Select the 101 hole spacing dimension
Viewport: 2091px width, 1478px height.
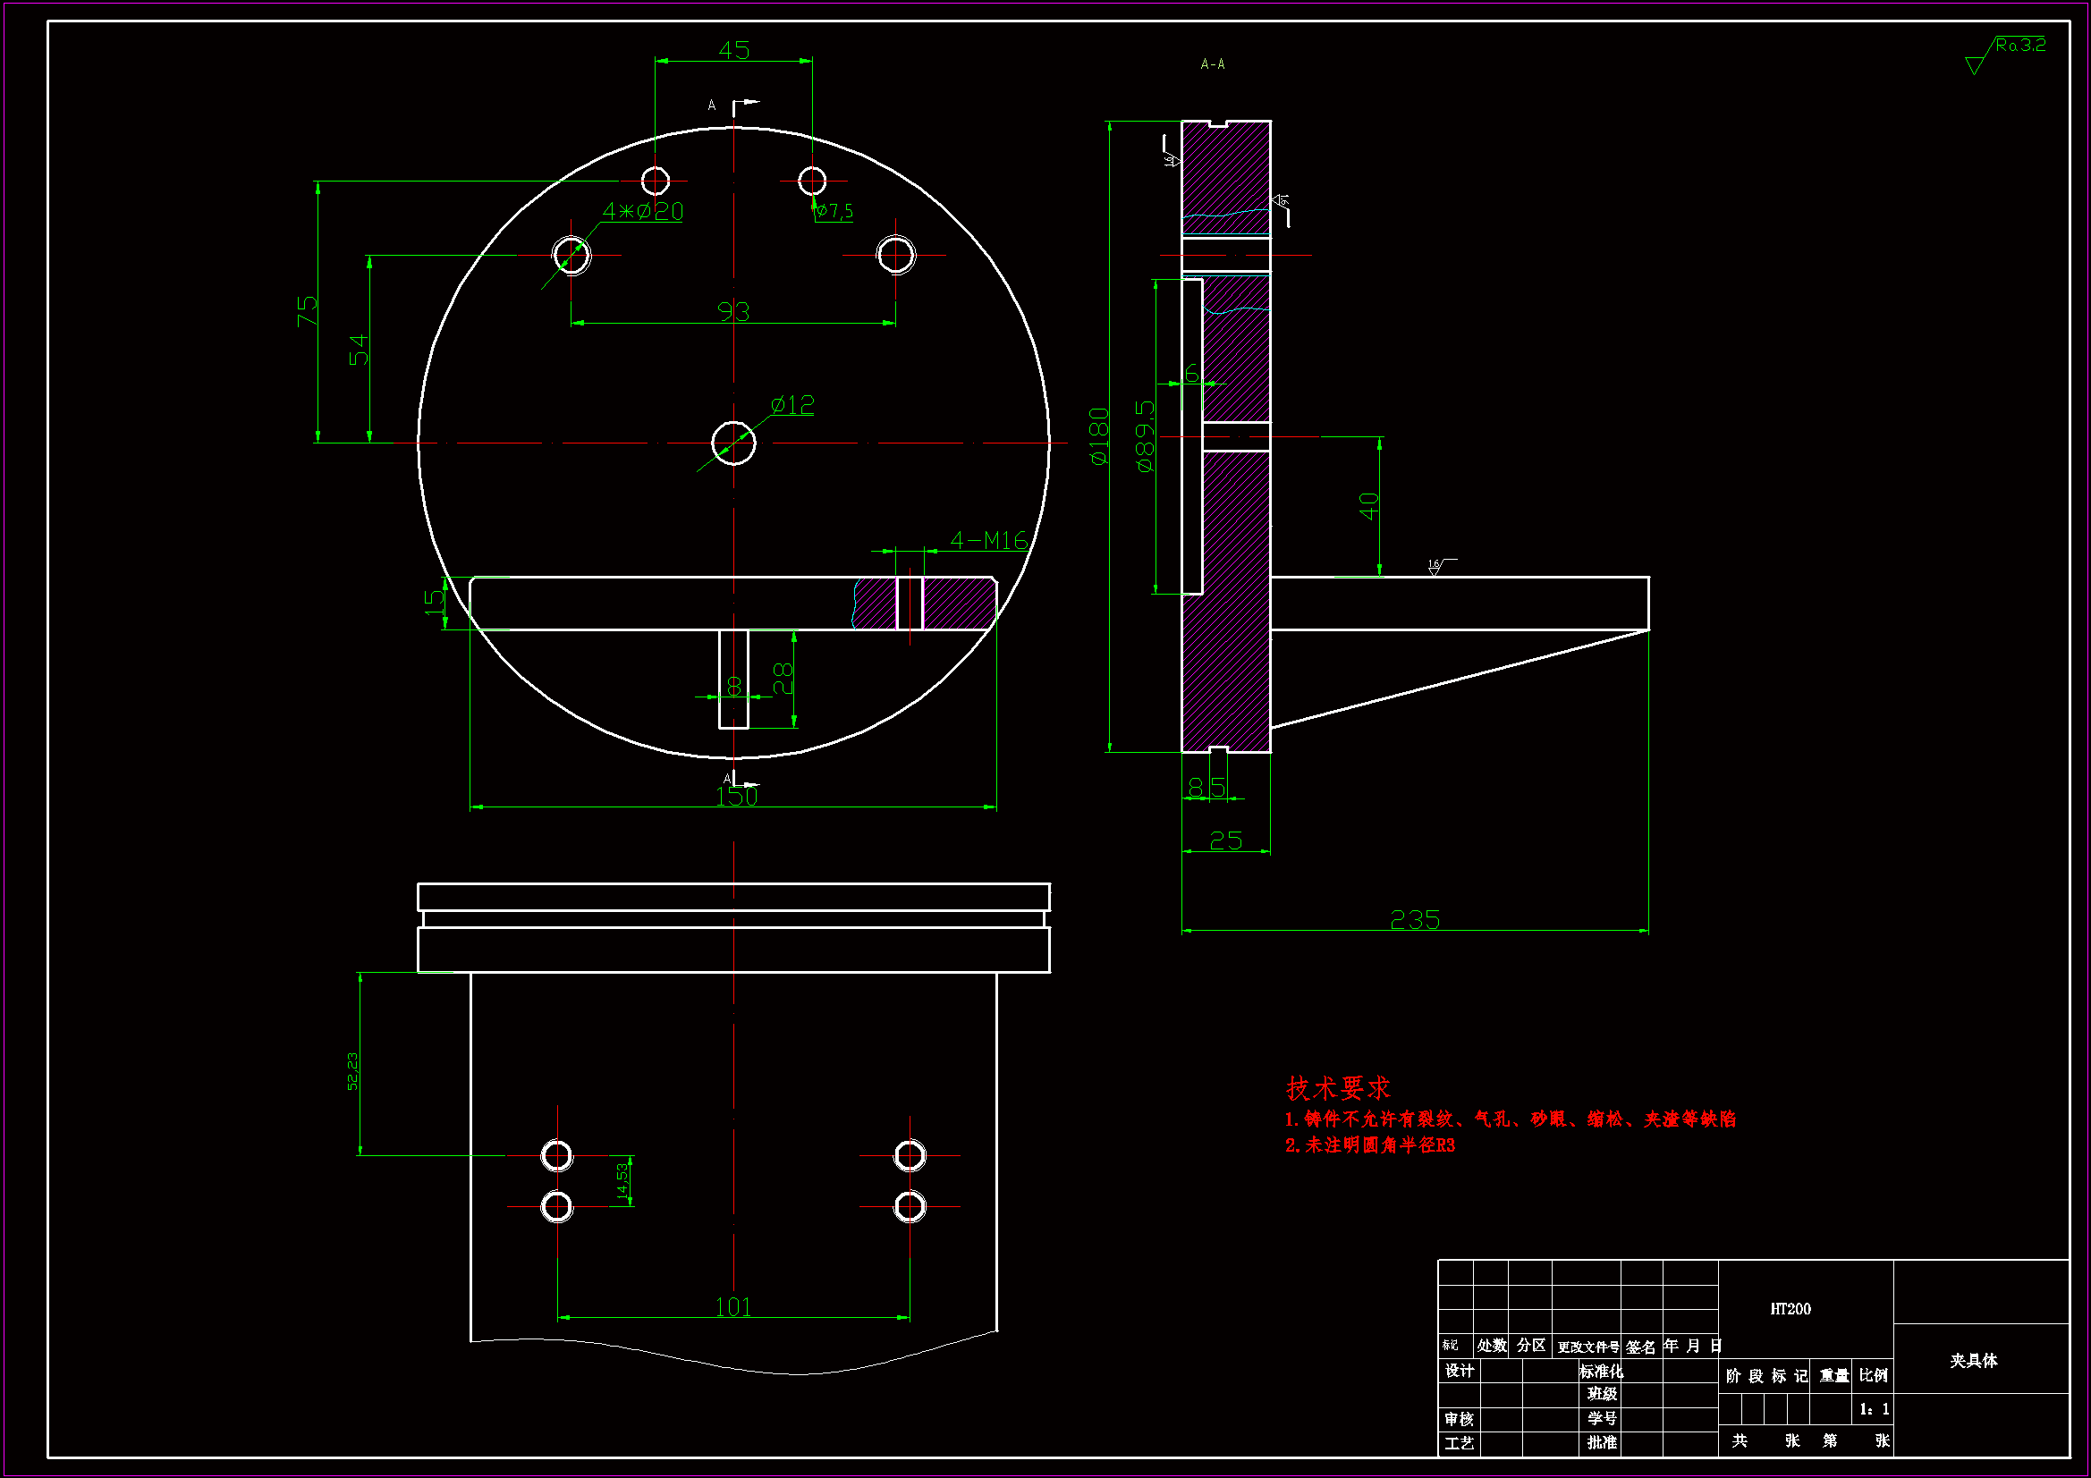pyautogui.click(x=733, y=1307)
